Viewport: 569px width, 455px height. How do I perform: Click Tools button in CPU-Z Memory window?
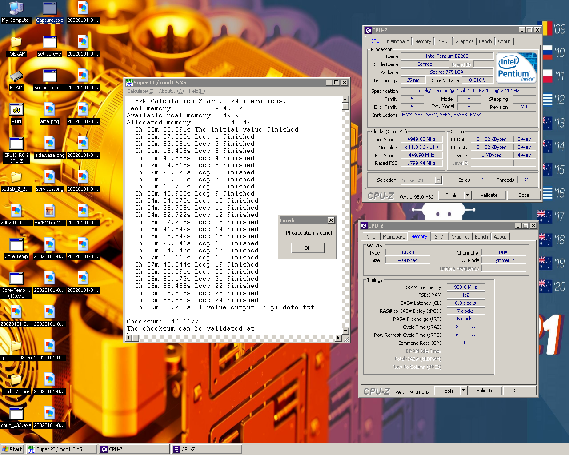point(447,391)
